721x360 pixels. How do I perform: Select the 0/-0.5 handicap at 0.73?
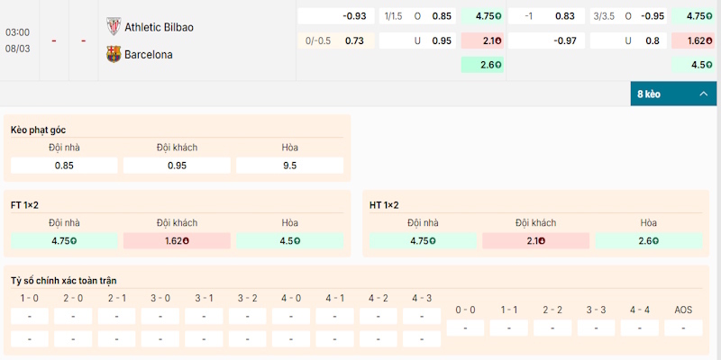click(x=335, y=40)
